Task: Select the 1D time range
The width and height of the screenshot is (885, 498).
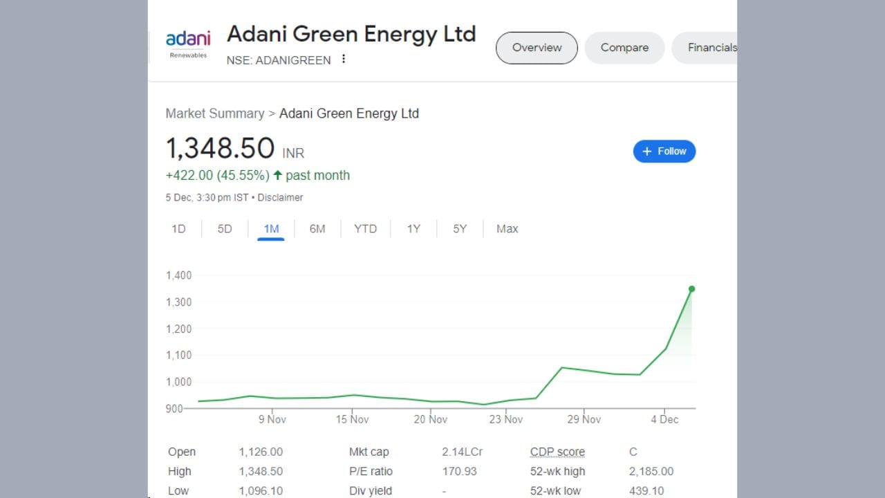Action: point(178,229)
